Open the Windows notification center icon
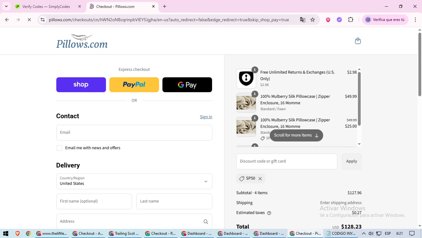The width and height of the screenshot is (422, 238). pyautogui.click(x=412, y=234)
